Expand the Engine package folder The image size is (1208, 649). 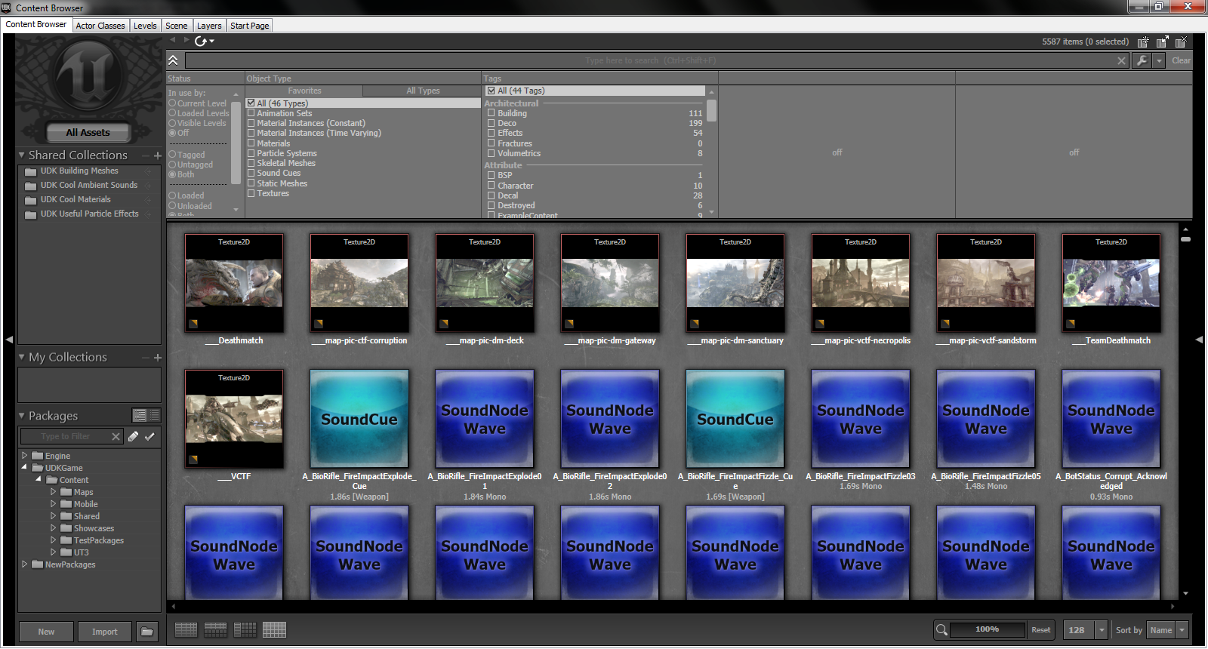click(x=24, y=456)
